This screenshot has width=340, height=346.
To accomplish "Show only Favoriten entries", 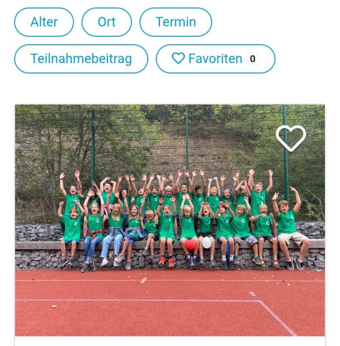I will [x=215, y=59].
